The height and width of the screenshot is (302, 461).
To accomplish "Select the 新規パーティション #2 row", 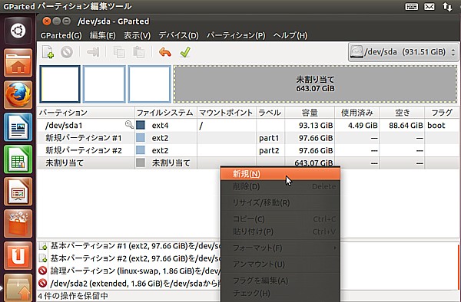I will (248, 150).
